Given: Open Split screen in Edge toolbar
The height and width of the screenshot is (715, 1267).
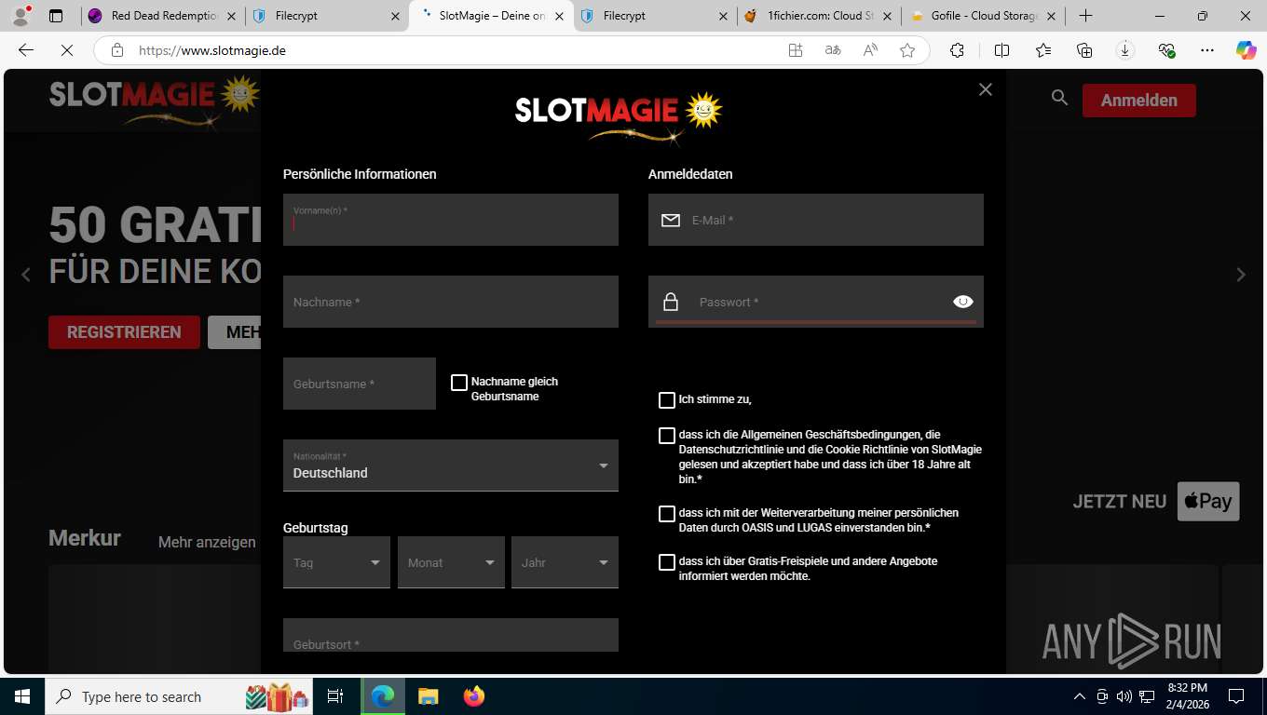Looking at the screenshot, I should pos(1001,50).
